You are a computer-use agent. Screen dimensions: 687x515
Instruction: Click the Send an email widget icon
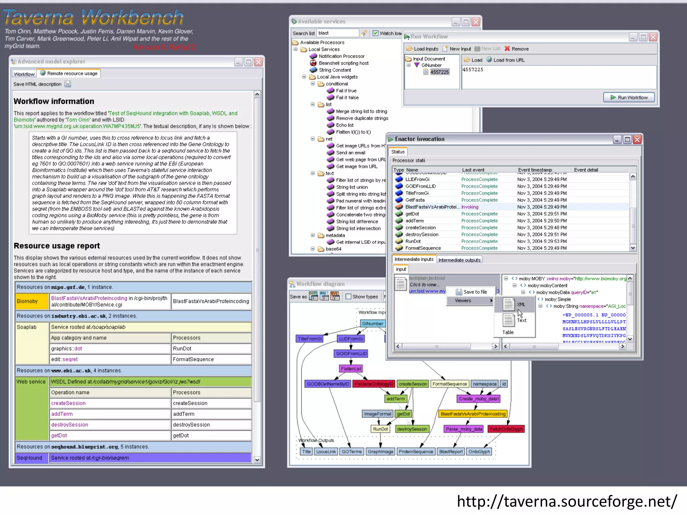tap(330, 153)
